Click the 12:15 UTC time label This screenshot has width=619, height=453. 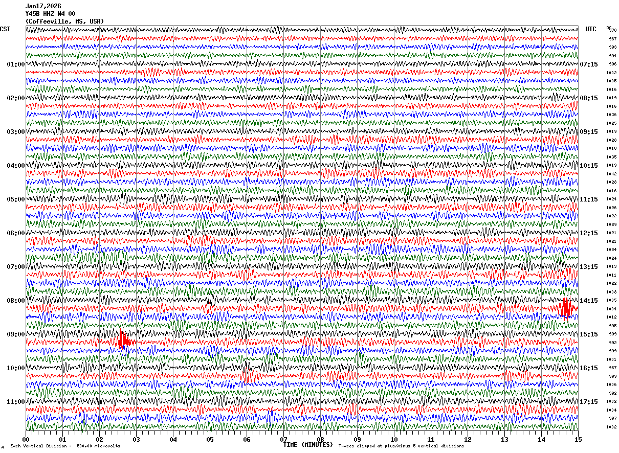[x=589, y=233]
